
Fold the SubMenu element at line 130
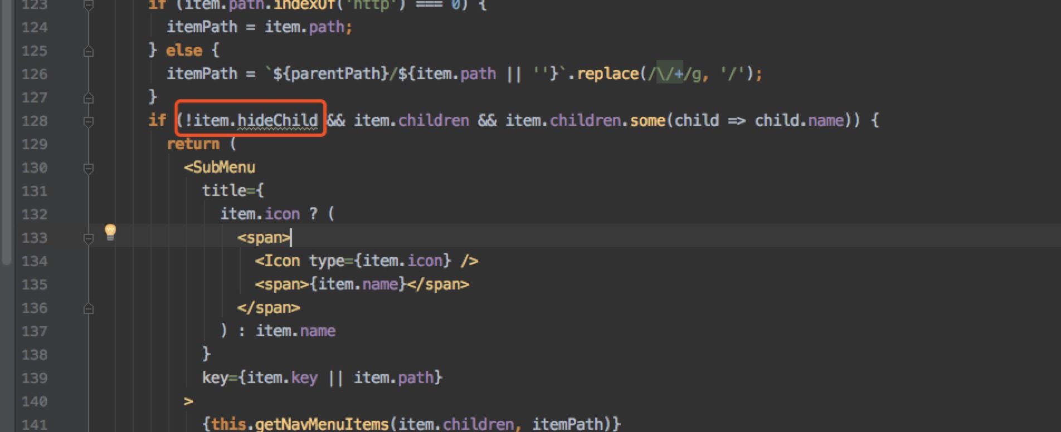(x=88, y=168)
